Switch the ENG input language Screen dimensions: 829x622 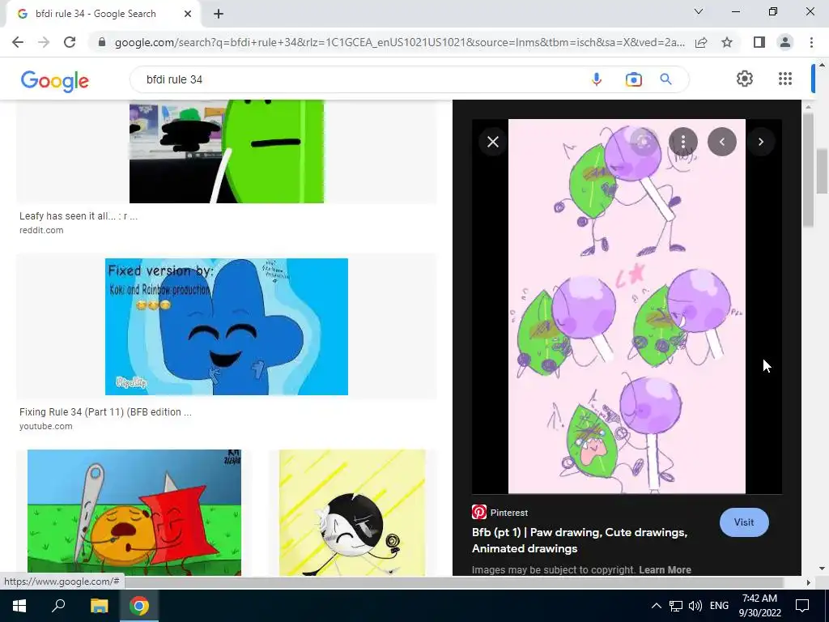coord(719,606)
